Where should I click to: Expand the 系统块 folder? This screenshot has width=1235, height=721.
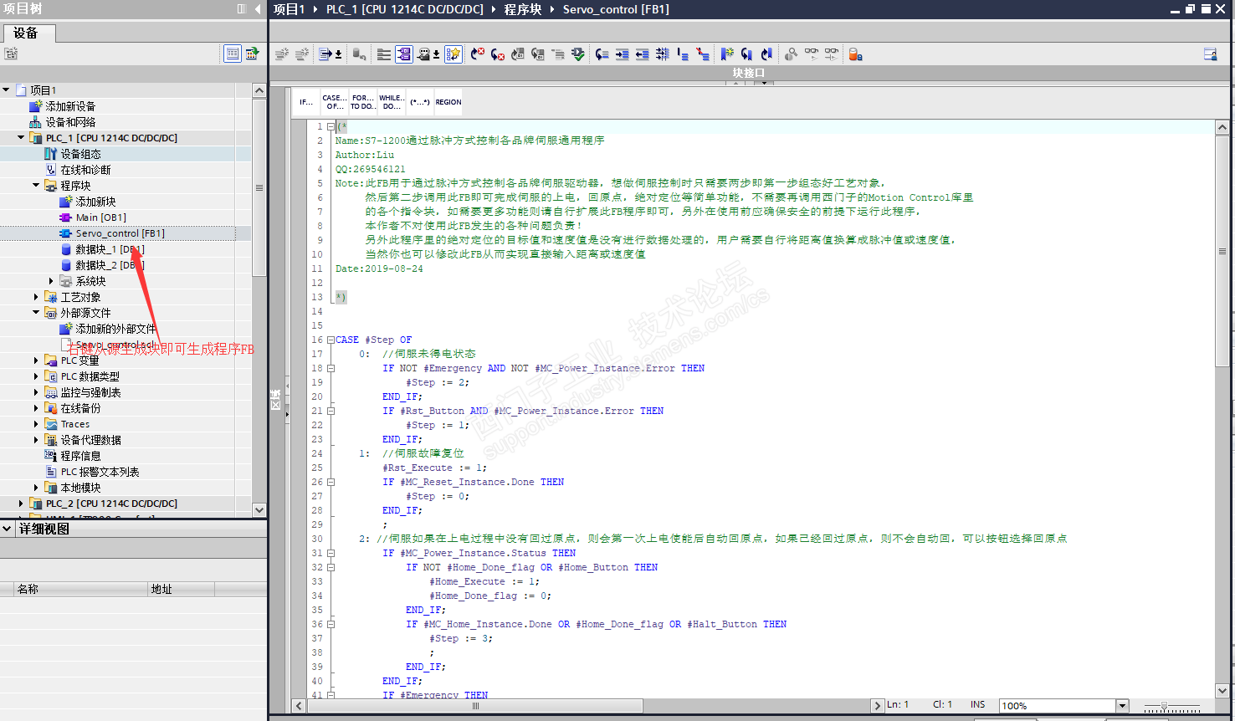(x=51, y=281)
